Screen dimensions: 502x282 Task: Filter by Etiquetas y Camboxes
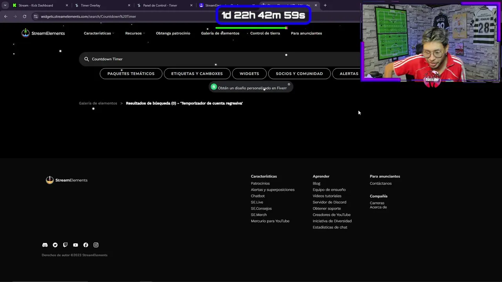(x=197, y=74)
